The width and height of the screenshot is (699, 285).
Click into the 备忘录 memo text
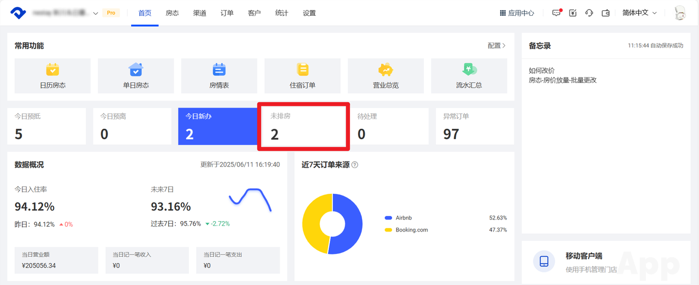(x=562, y=75)
